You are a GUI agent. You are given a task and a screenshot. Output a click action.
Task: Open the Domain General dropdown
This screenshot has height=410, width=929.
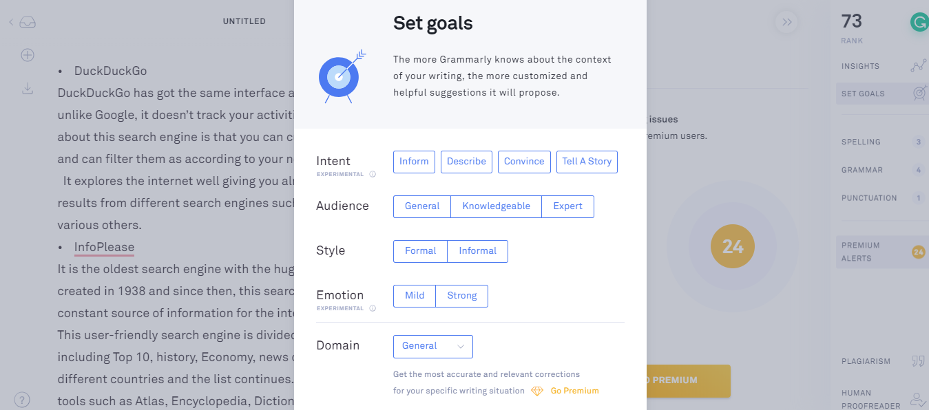432,346
